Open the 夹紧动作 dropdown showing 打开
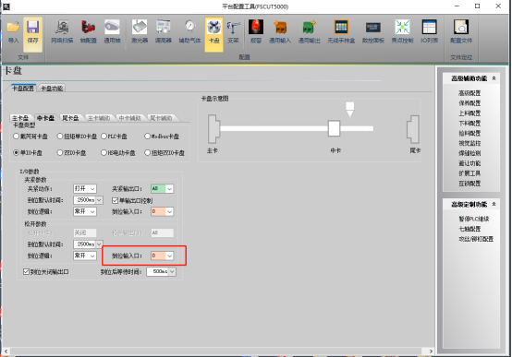The height and width of the screenshot is (357, 512). point(85,189)
